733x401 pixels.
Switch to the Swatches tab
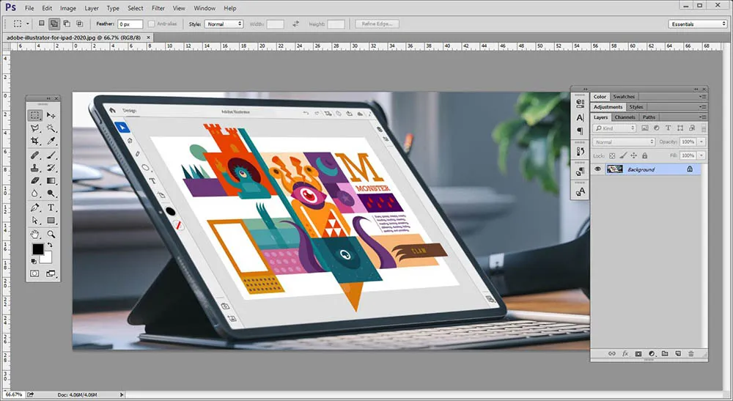pyautogui.click(x=624, y=97)
